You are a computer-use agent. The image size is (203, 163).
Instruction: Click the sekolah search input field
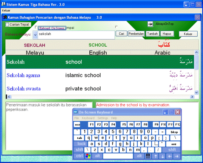tap(76, 35)
